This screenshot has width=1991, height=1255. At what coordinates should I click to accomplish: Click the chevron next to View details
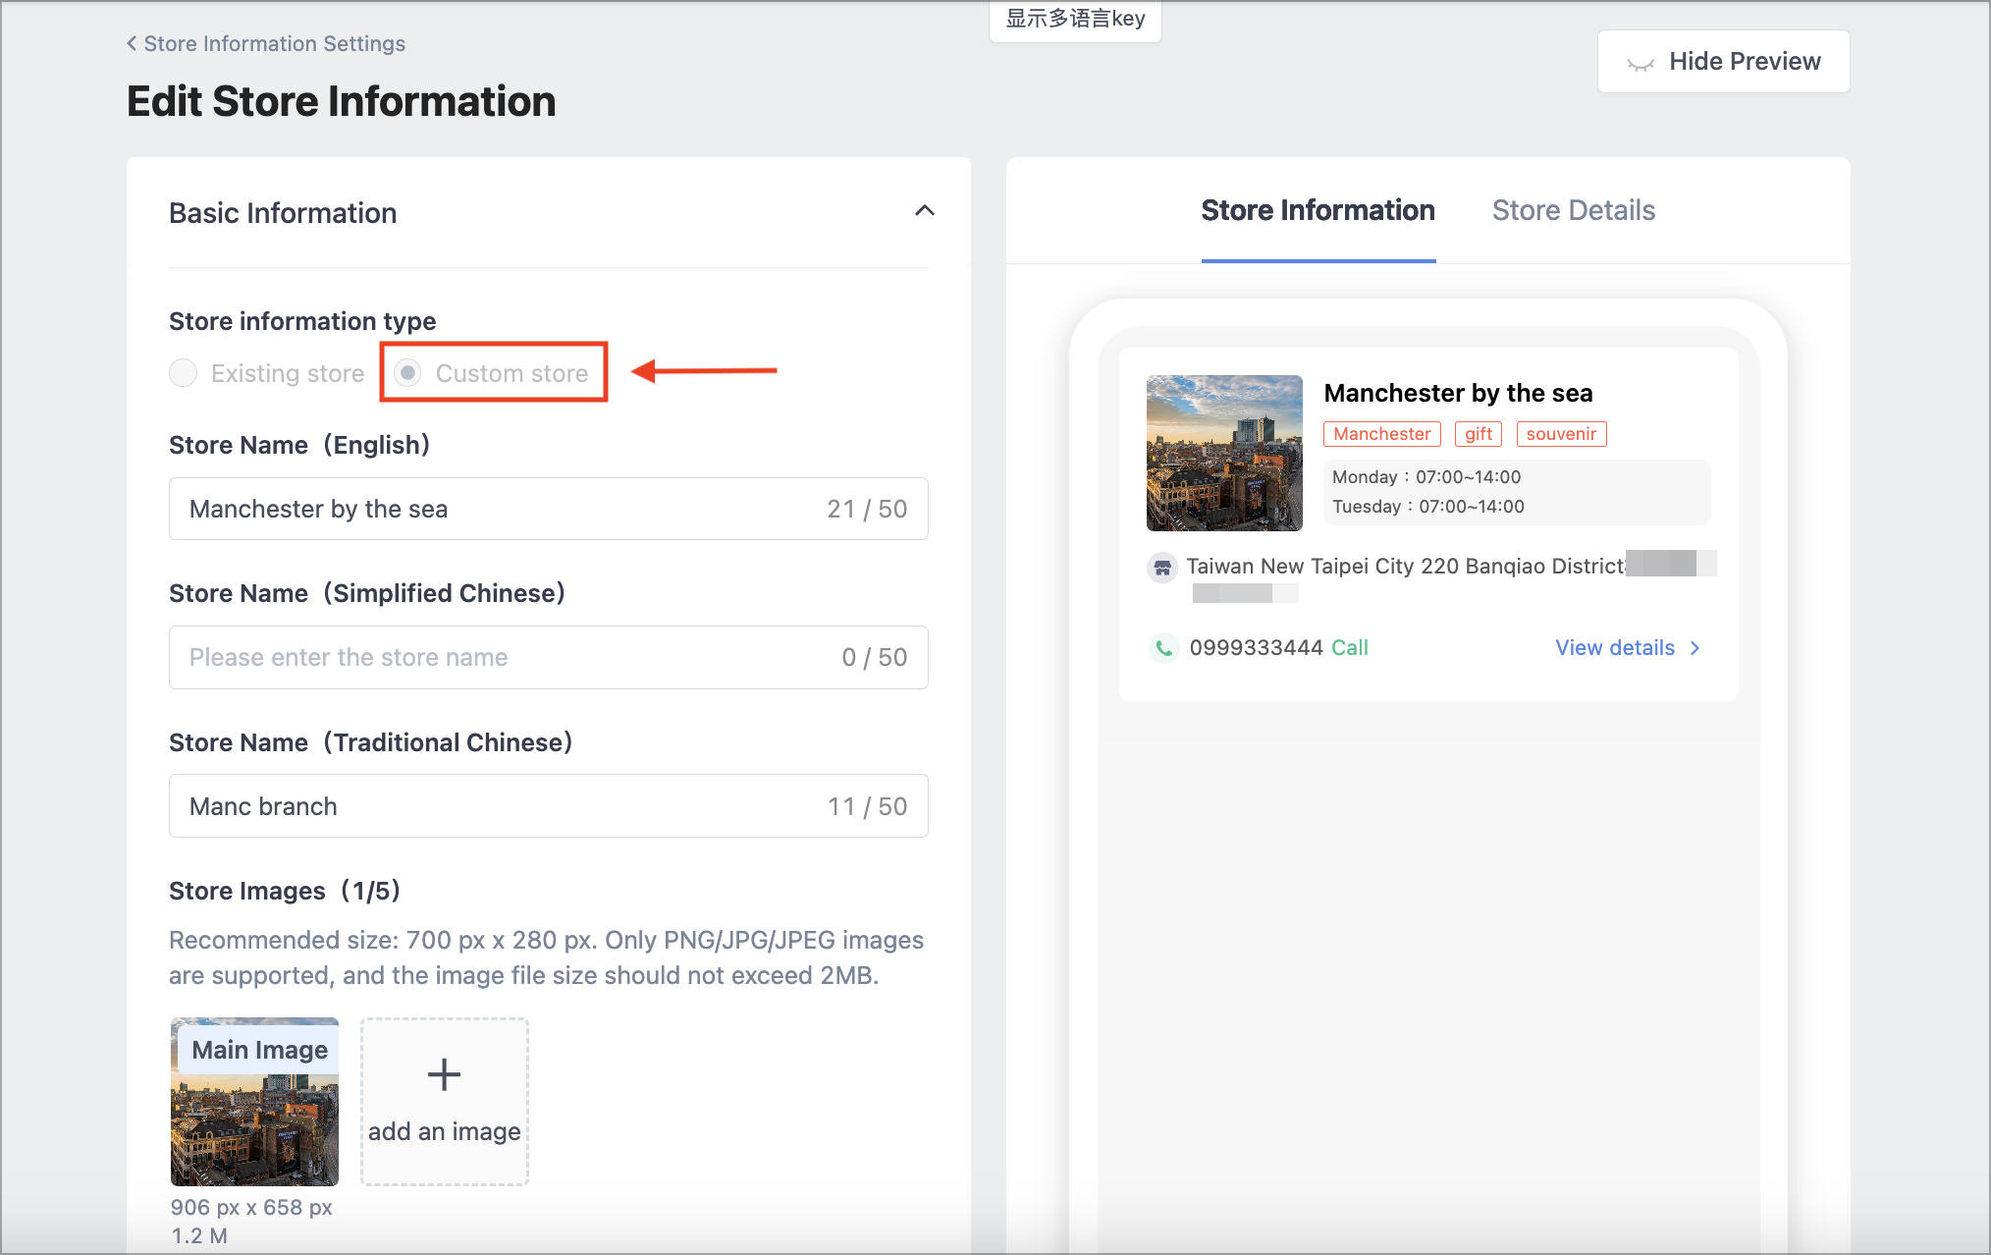point(1695,648)
